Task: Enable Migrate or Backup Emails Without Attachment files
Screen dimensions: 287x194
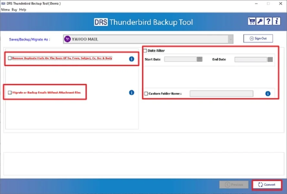Action: 10,92
